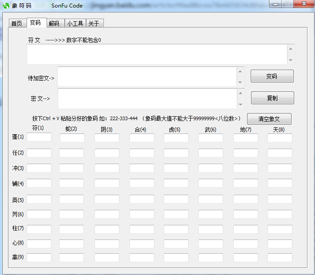The image size is (315, 275).
Task: Click inside the 符文 text area
Action: coord(157,55)
